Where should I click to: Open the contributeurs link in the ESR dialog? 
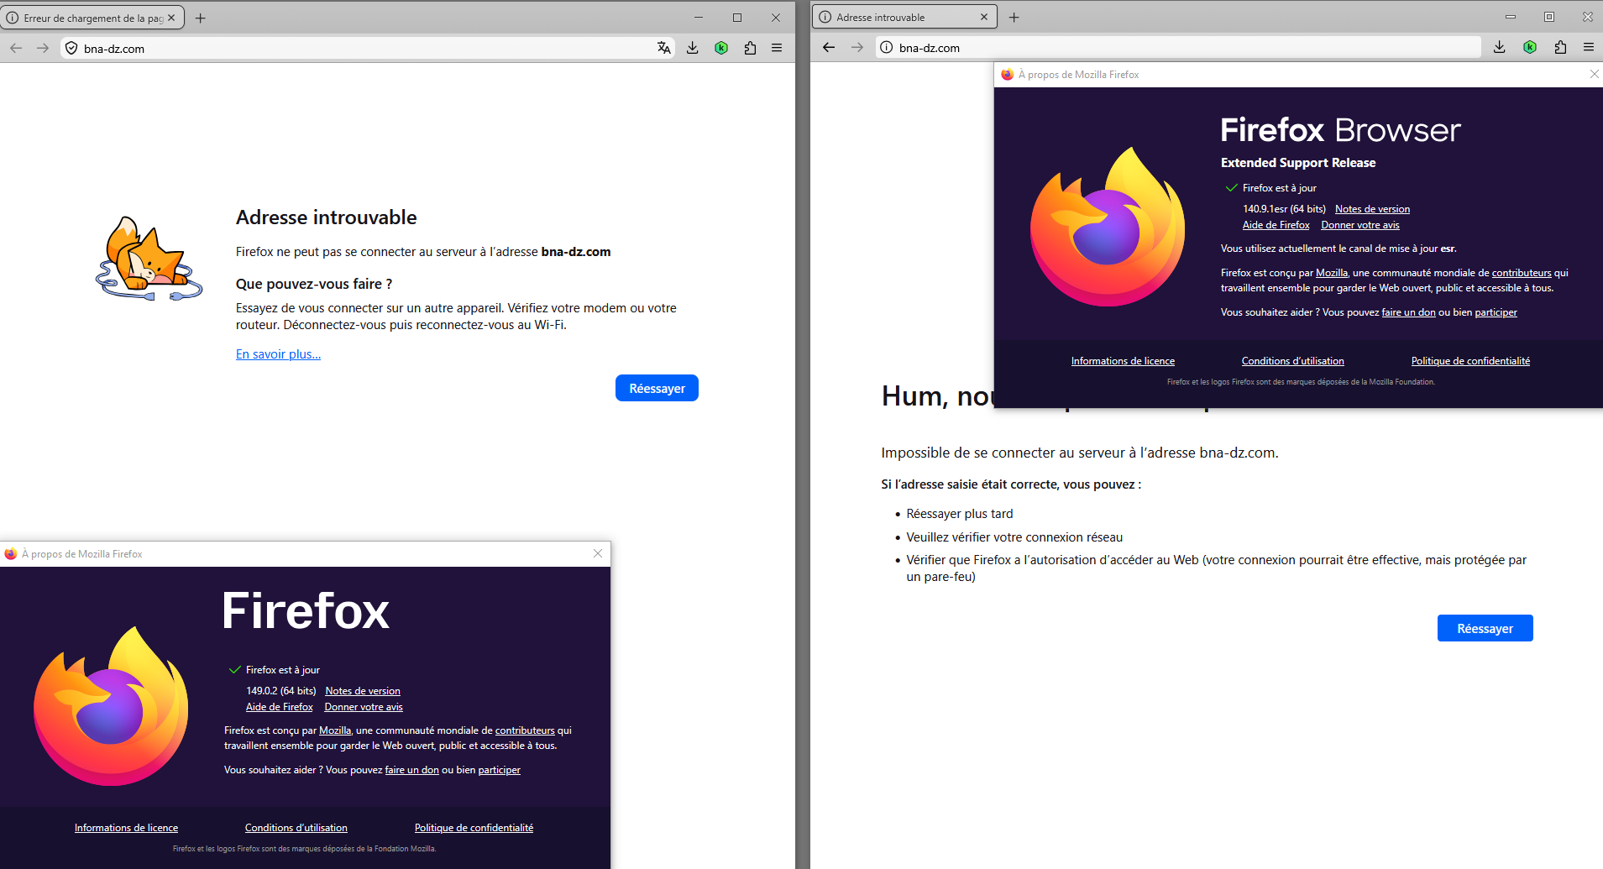tap(1522, 273)
